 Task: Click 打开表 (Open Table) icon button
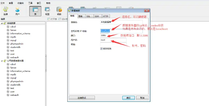52,19
